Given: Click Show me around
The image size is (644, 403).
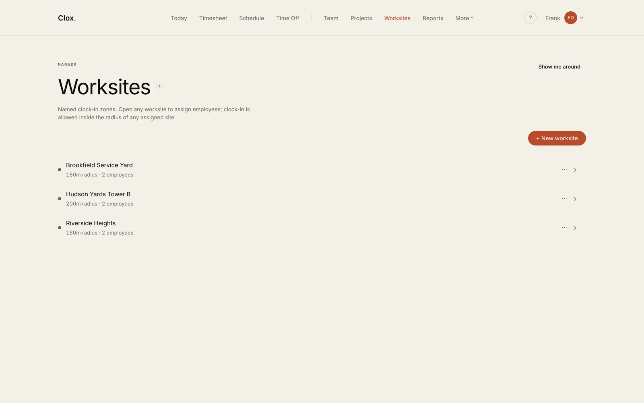Looking at the screenshot, I should click(x=559, y=67).
